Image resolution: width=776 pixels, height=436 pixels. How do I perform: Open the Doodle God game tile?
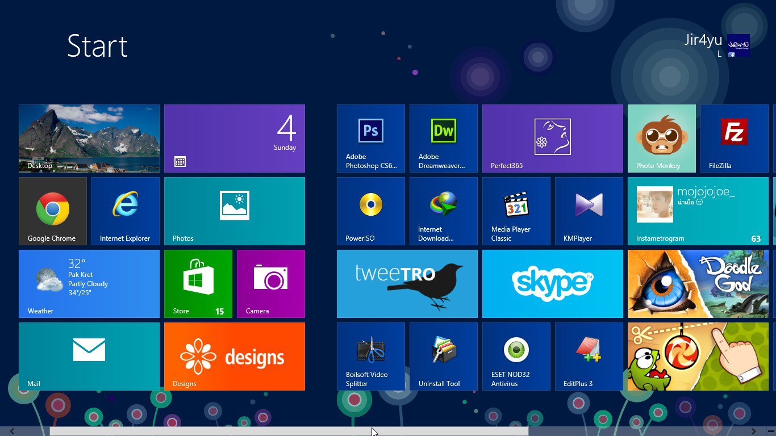click(x=698, y=284)
